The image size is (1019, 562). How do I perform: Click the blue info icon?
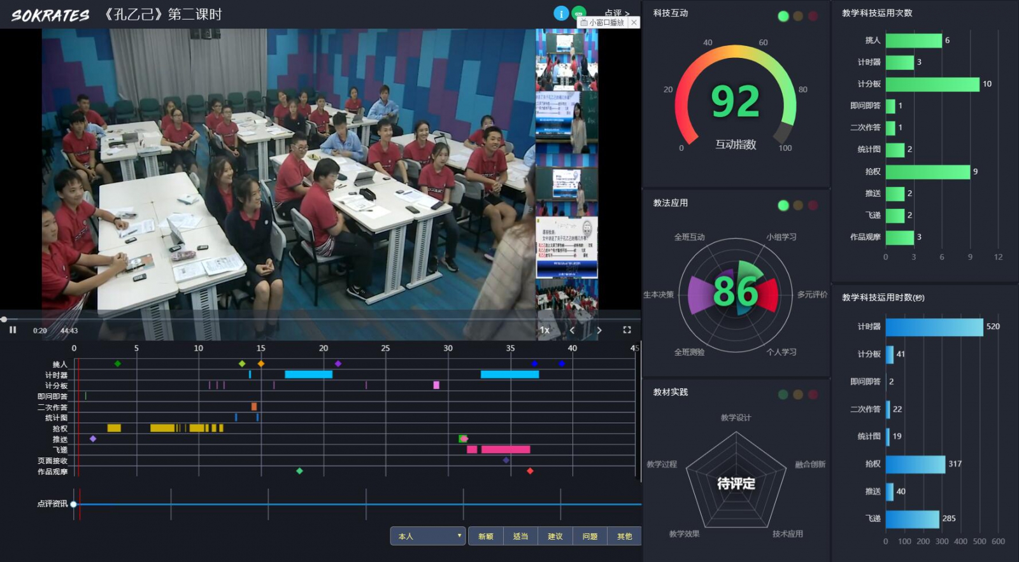click(560, 13)
